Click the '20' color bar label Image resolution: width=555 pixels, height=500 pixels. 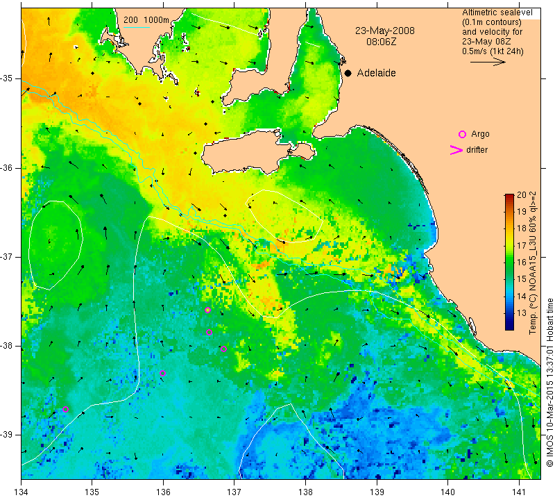(x=522, y=195)
